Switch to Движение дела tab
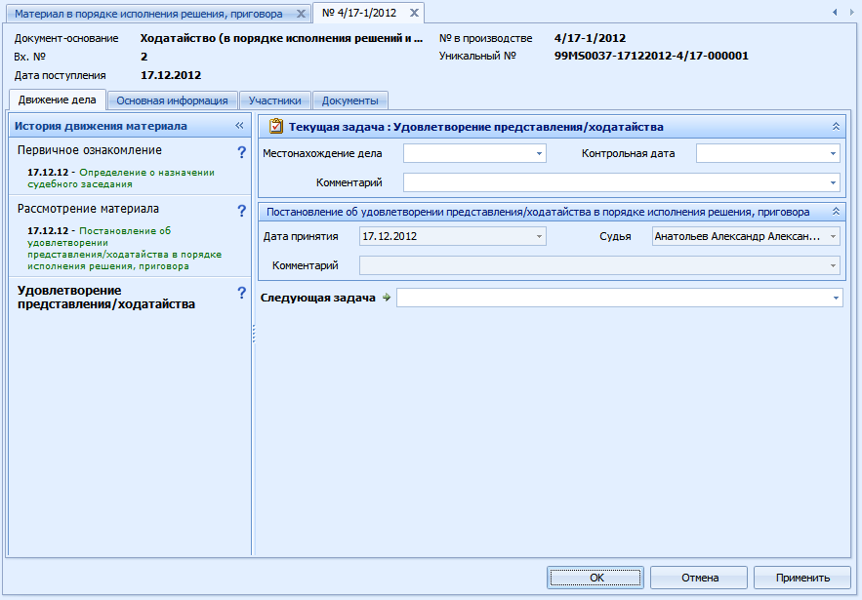This screenshot has height=600, width=862. (x=58, y=100)
